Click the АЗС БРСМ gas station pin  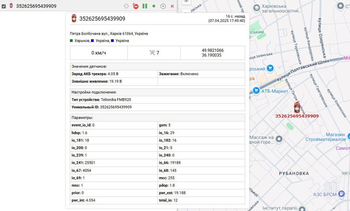click(x=342, y=194)
